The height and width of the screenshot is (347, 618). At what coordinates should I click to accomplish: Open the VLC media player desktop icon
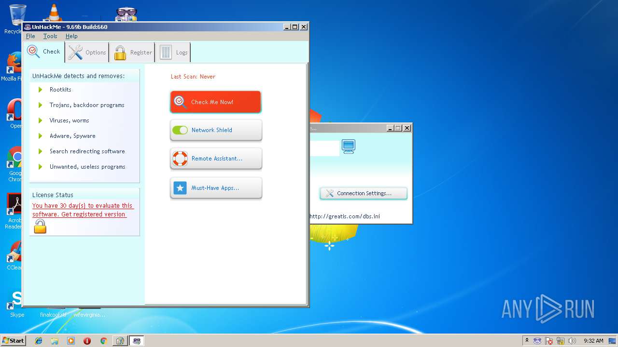click(x=53, y=13)
